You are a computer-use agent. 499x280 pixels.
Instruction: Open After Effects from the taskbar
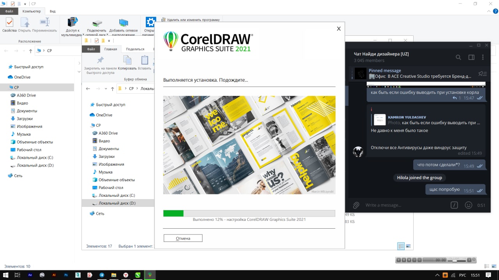(x=30, y=275)
